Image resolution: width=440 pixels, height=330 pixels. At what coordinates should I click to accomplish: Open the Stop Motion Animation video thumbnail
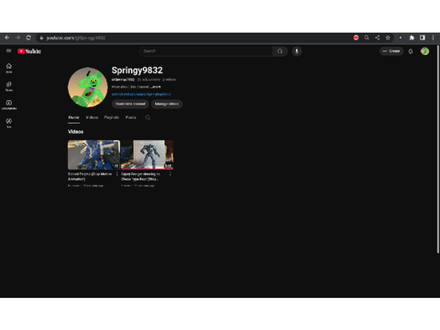[93, 155]
